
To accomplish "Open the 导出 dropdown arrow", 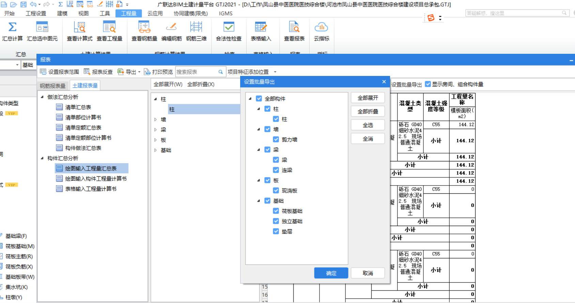I will 139,72.
